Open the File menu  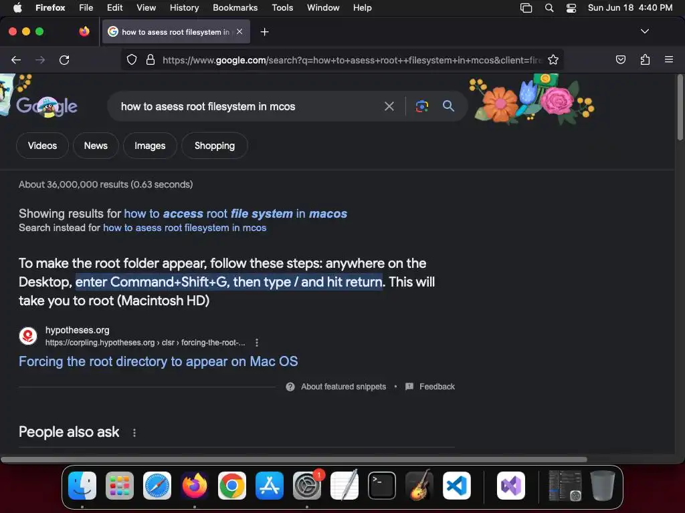pos(86,8)
